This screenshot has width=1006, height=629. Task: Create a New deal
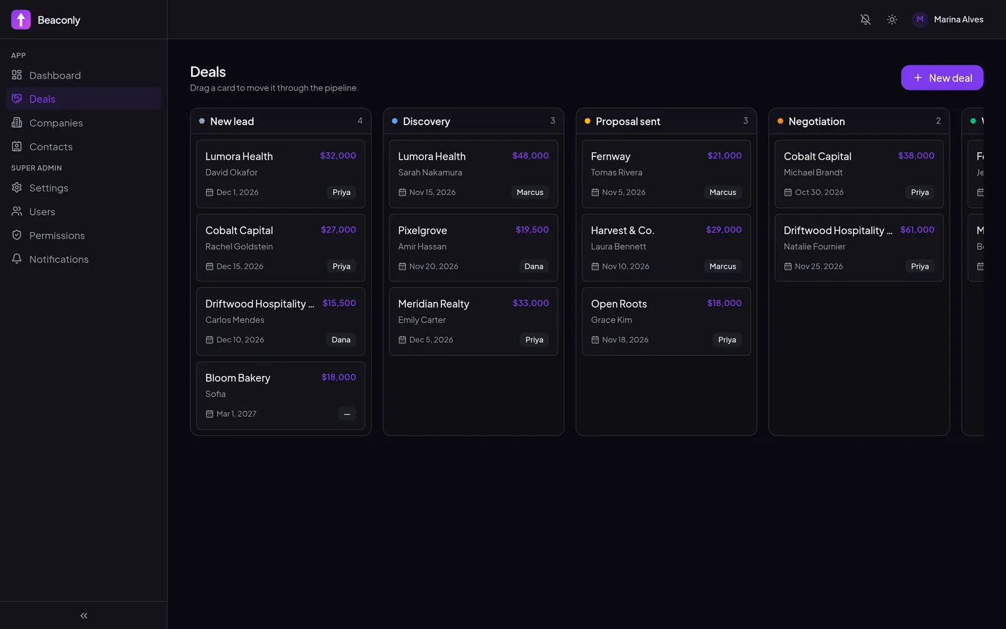point(942,77)
